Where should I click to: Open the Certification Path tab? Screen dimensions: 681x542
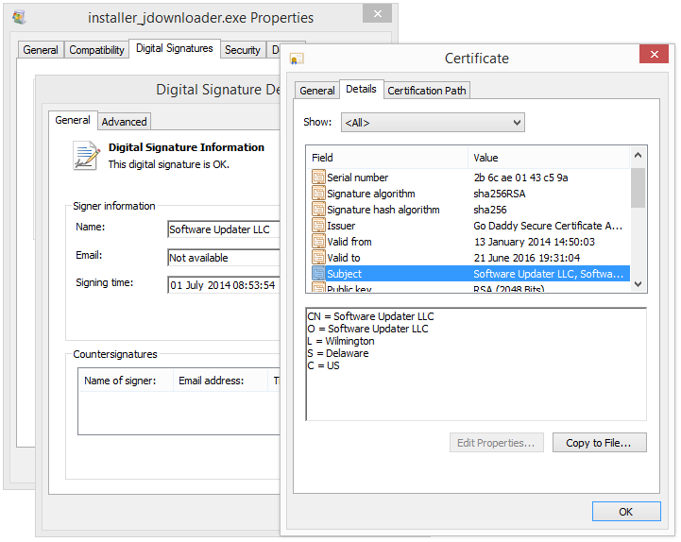coord(427,91)
